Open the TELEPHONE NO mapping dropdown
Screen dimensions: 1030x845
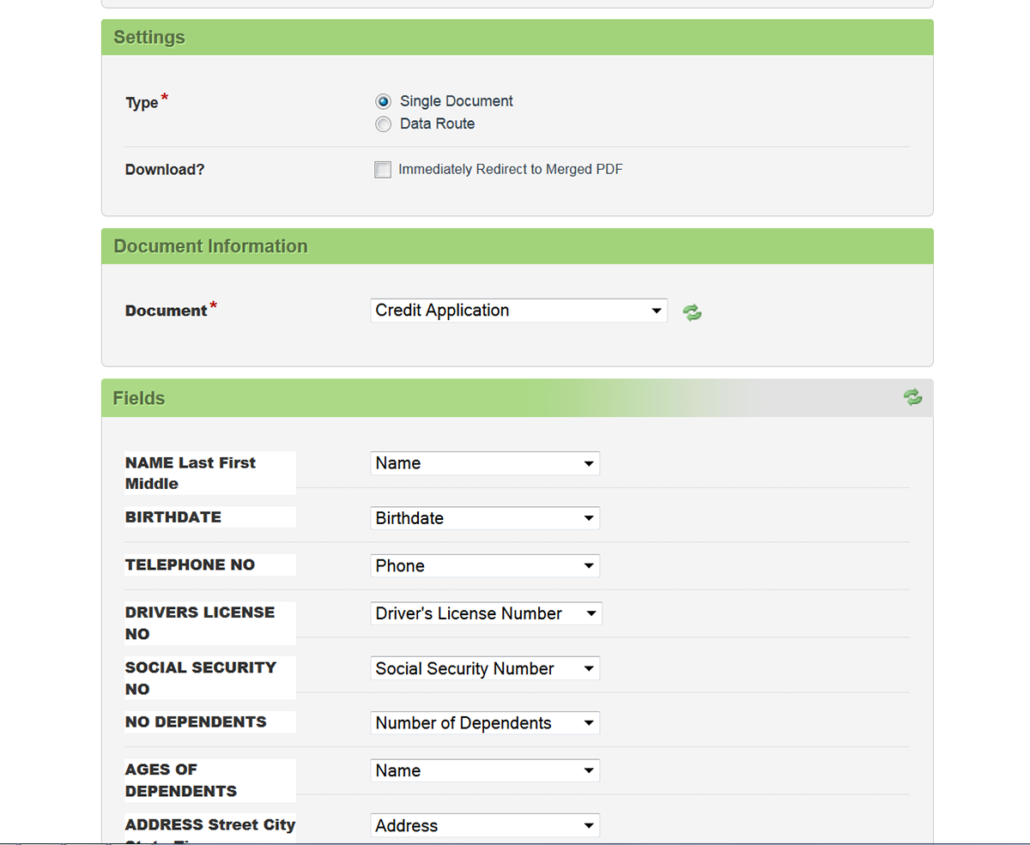click(485, 566)
